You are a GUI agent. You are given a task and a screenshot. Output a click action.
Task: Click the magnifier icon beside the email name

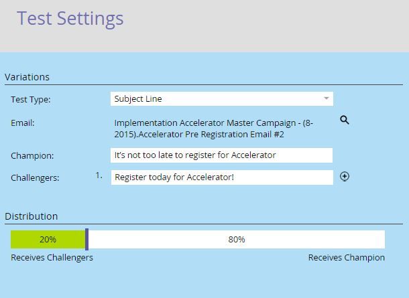click(x=345, y=120)
